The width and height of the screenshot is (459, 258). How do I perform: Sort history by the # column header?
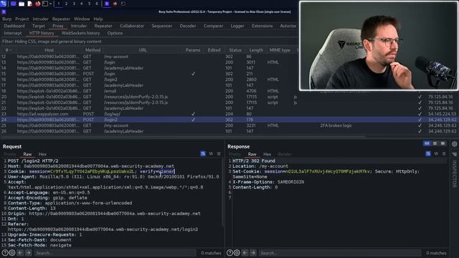(x=8, y=50)
